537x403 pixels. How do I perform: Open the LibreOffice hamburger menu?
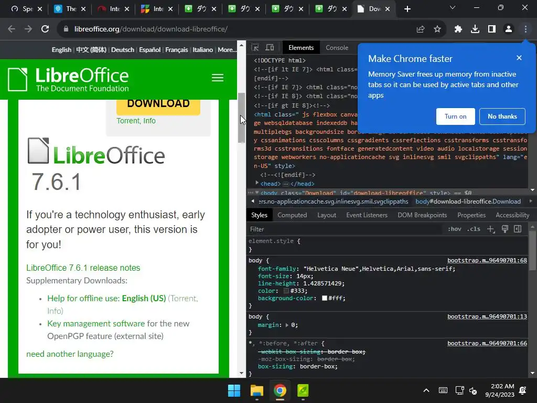pyautogui.click(x=218, y=78)
